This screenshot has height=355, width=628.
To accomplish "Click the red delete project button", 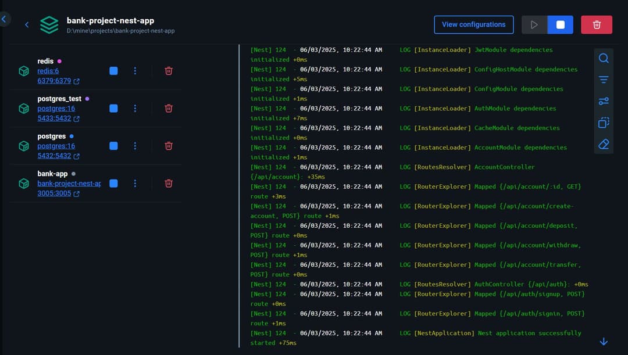I will [597, 24].
